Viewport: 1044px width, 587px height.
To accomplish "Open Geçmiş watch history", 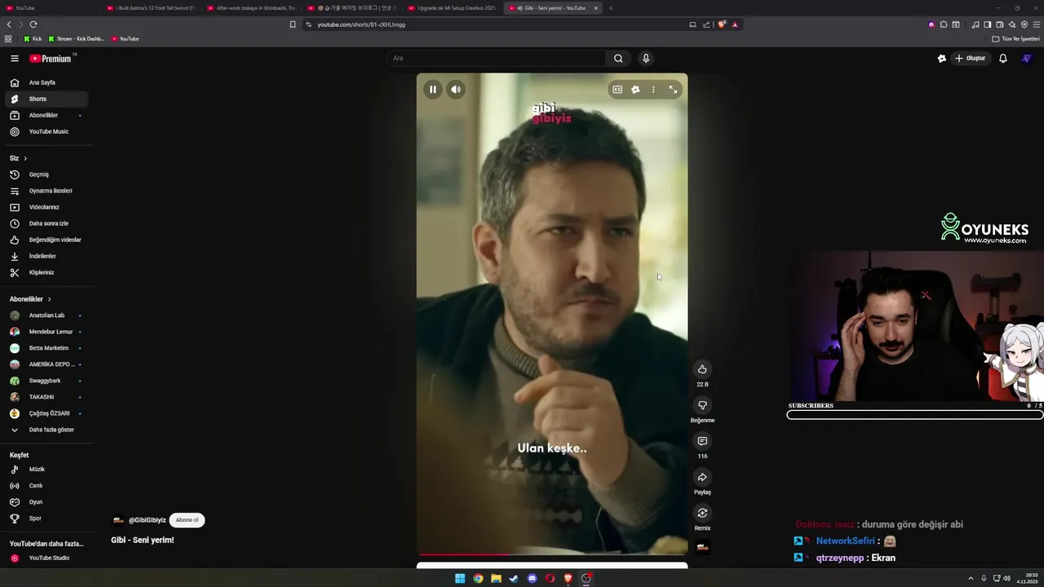I will click(46, 174).
